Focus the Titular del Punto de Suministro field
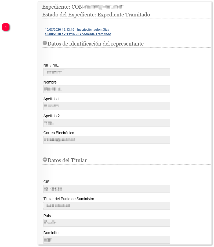Viewport: 214px width, 247px height. 107,206
